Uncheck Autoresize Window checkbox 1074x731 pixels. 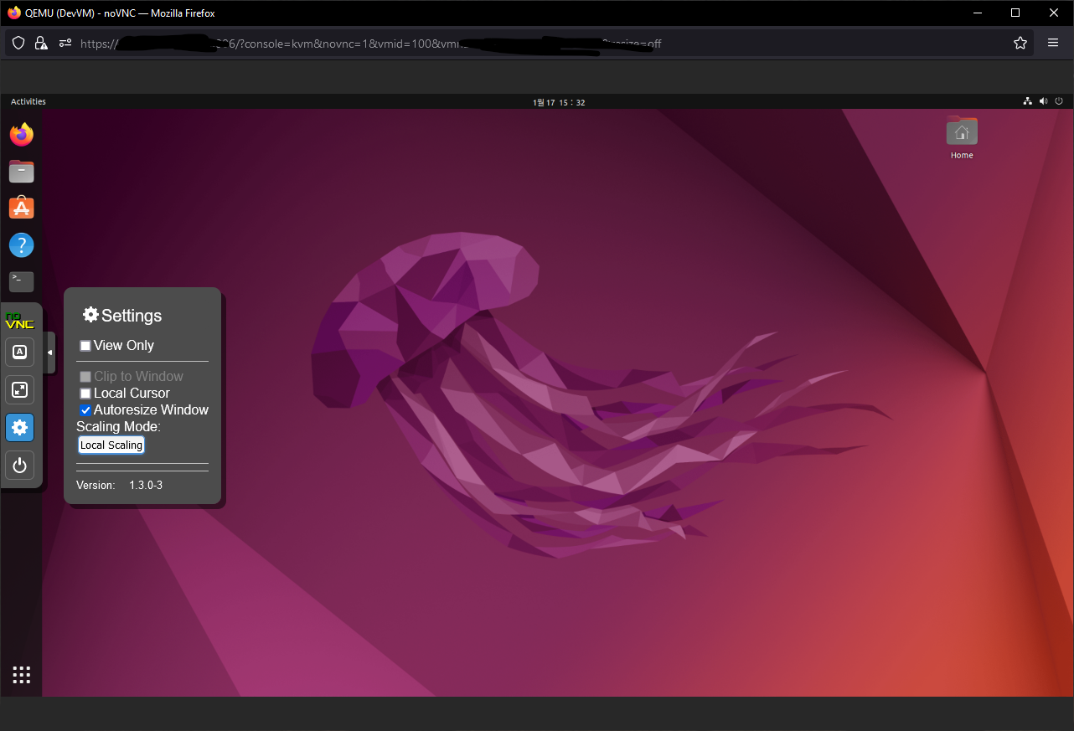pyautogui.click(x=85, y=410)
